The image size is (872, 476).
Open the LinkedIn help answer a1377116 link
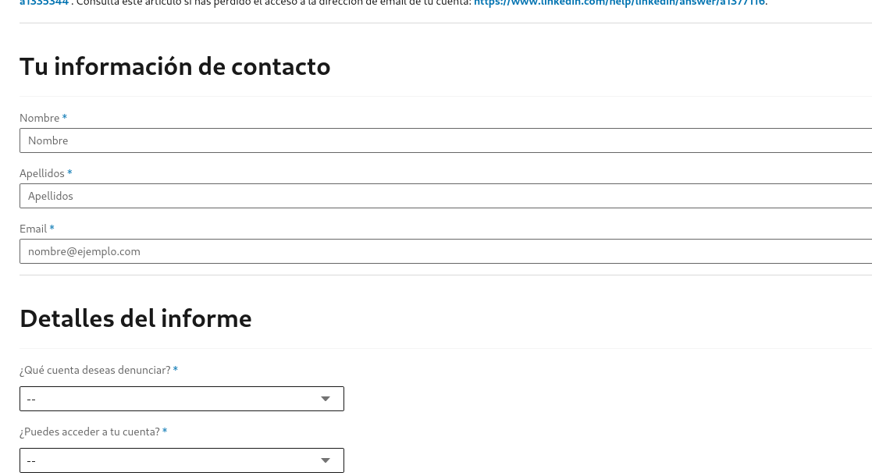coord(620,3)
